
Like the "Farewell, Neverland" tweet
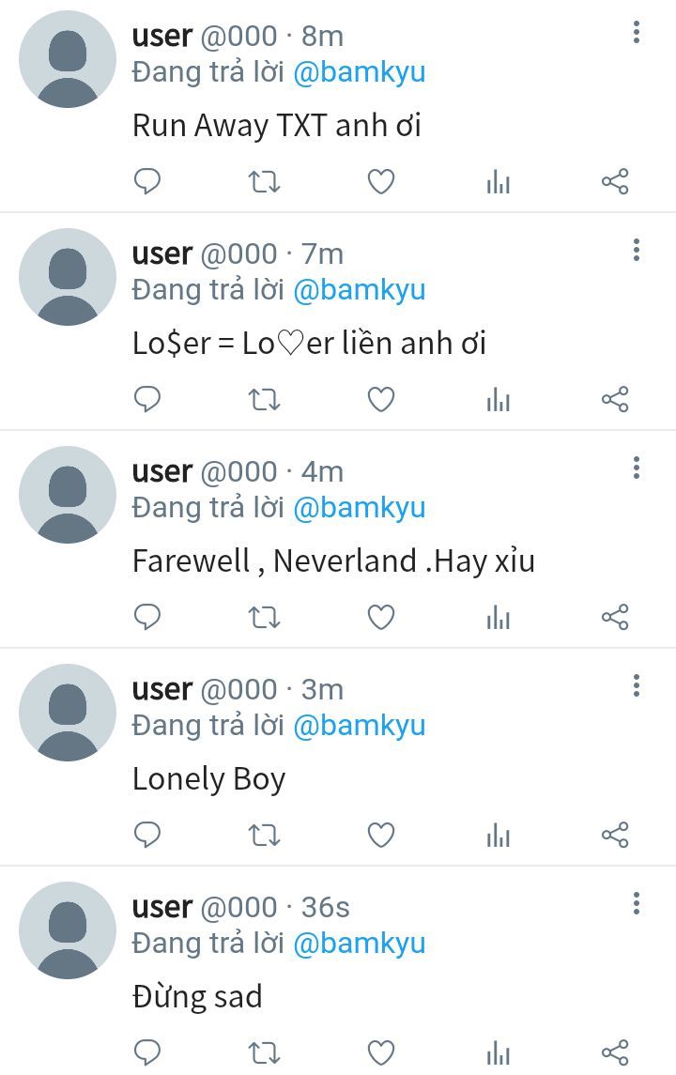click(381, 617)
